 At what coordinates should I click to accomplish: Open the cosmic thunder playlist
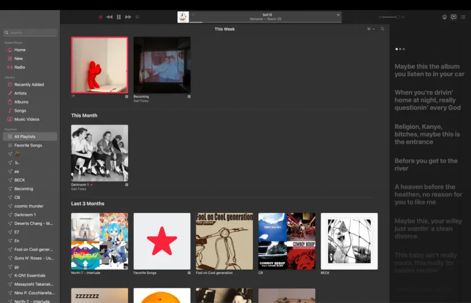click(x=30, y=206)
